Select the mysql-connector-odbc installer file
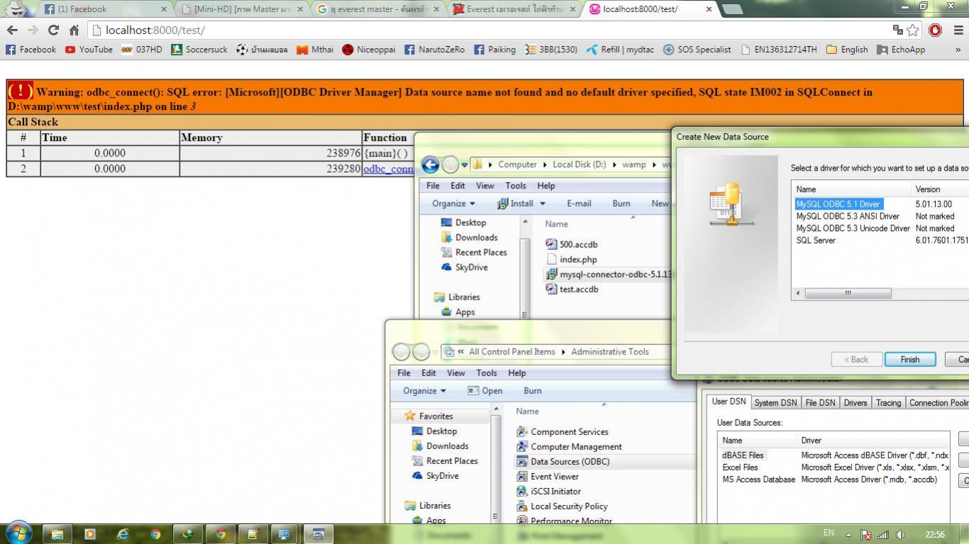The height and width of the screenshot is (544, 969). tap(608, 274)
